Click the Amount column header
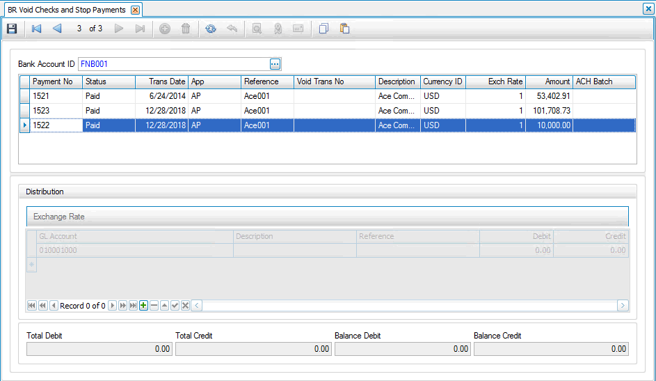 tap(548, 81)
